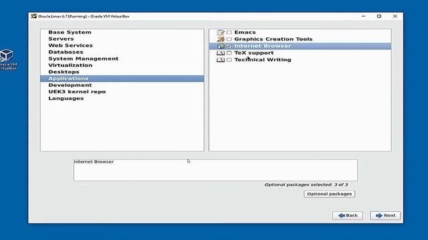Viewport: 428px width, 240px height.
Task: Click the Internet Browser description box
Action: [x=215, y=170]
